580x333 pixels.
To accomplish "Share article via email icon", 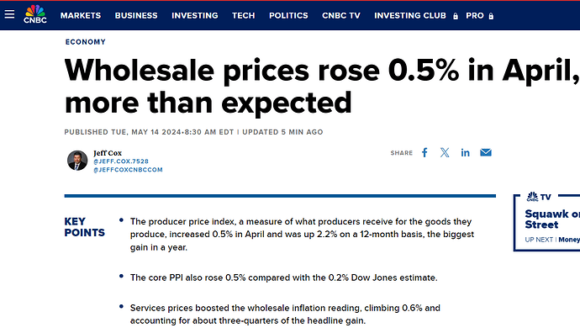I will (486, 152).
